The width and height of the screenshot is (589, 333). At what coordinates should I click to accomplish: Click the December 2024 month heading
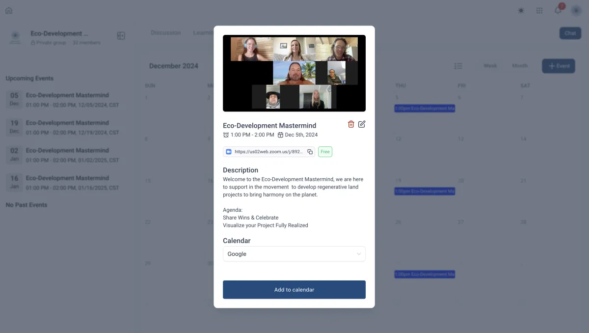pyautogui.click(x=174, y=66)
